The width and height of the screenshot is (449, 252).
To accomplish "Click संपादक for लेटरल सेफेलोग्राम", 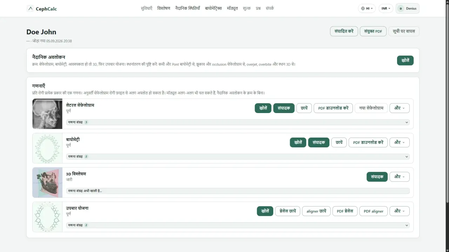I will pyautogui.click(x=284, y=108).
